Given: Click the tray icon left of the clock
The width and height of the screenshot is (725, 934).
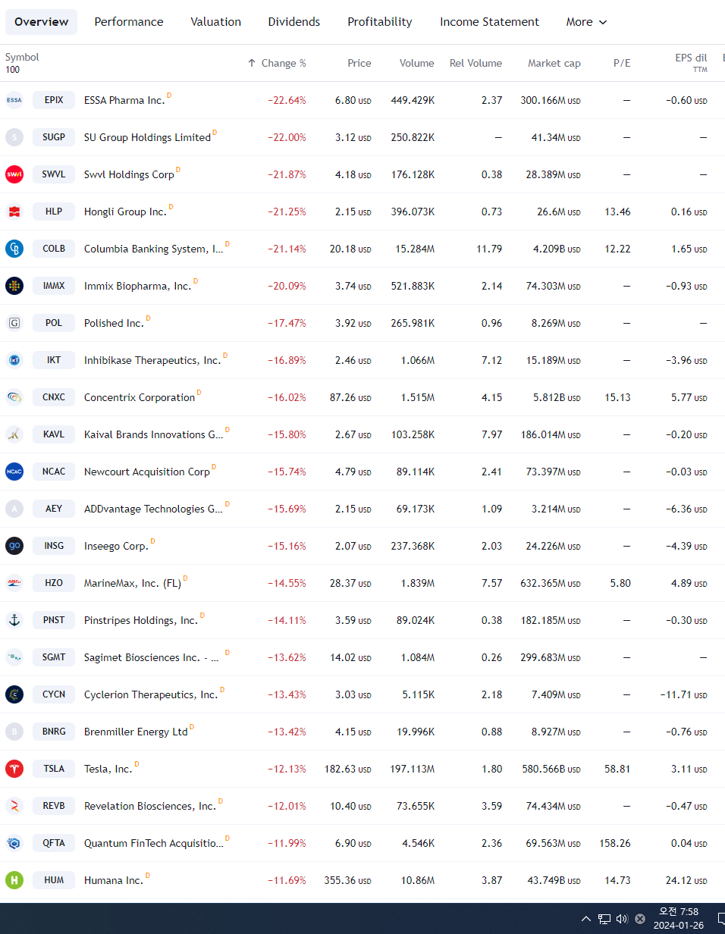Looking at the screenshot, I should 640,919.
